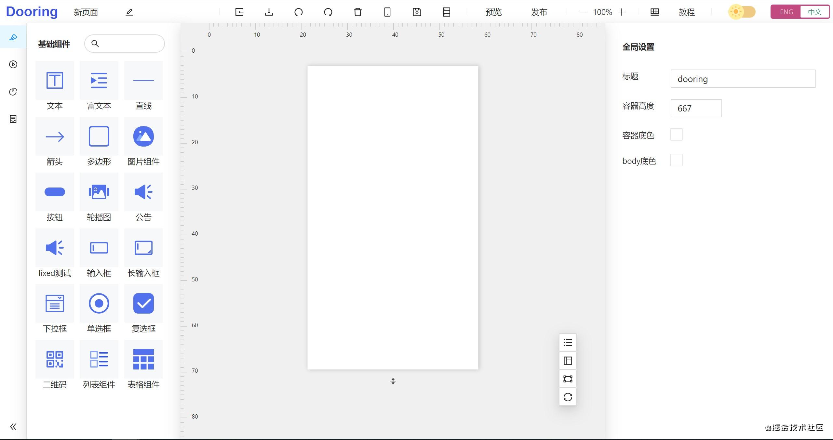
Task: Open the basic components sidebar tab
Action: pyautogui.click(x=13, y=37)
